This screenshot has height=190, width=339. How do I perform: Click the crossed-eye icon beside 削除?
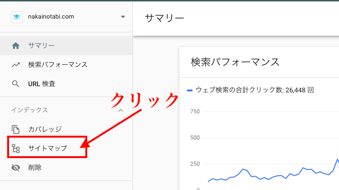pyautogui.click(x=16, y=168)
